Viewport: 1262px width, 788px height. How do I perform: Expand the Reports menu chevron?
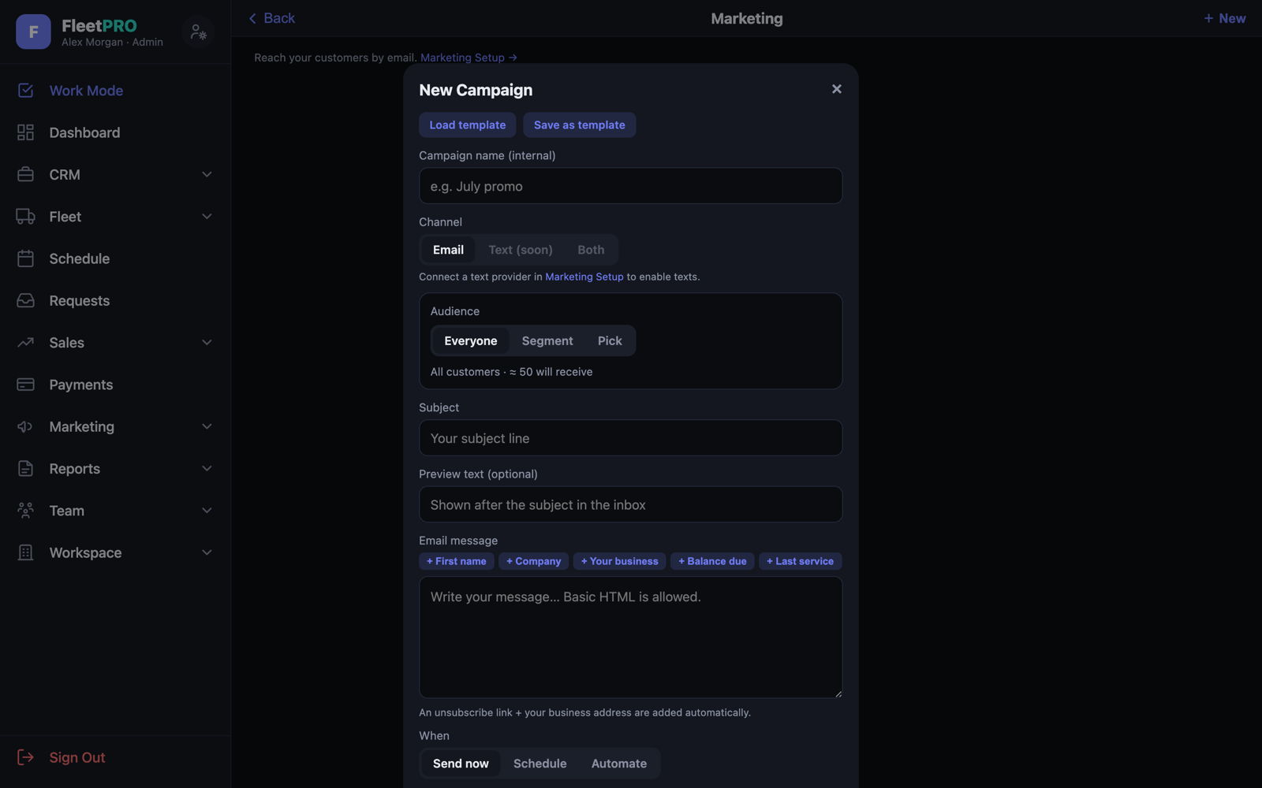[x=207, y=469]
